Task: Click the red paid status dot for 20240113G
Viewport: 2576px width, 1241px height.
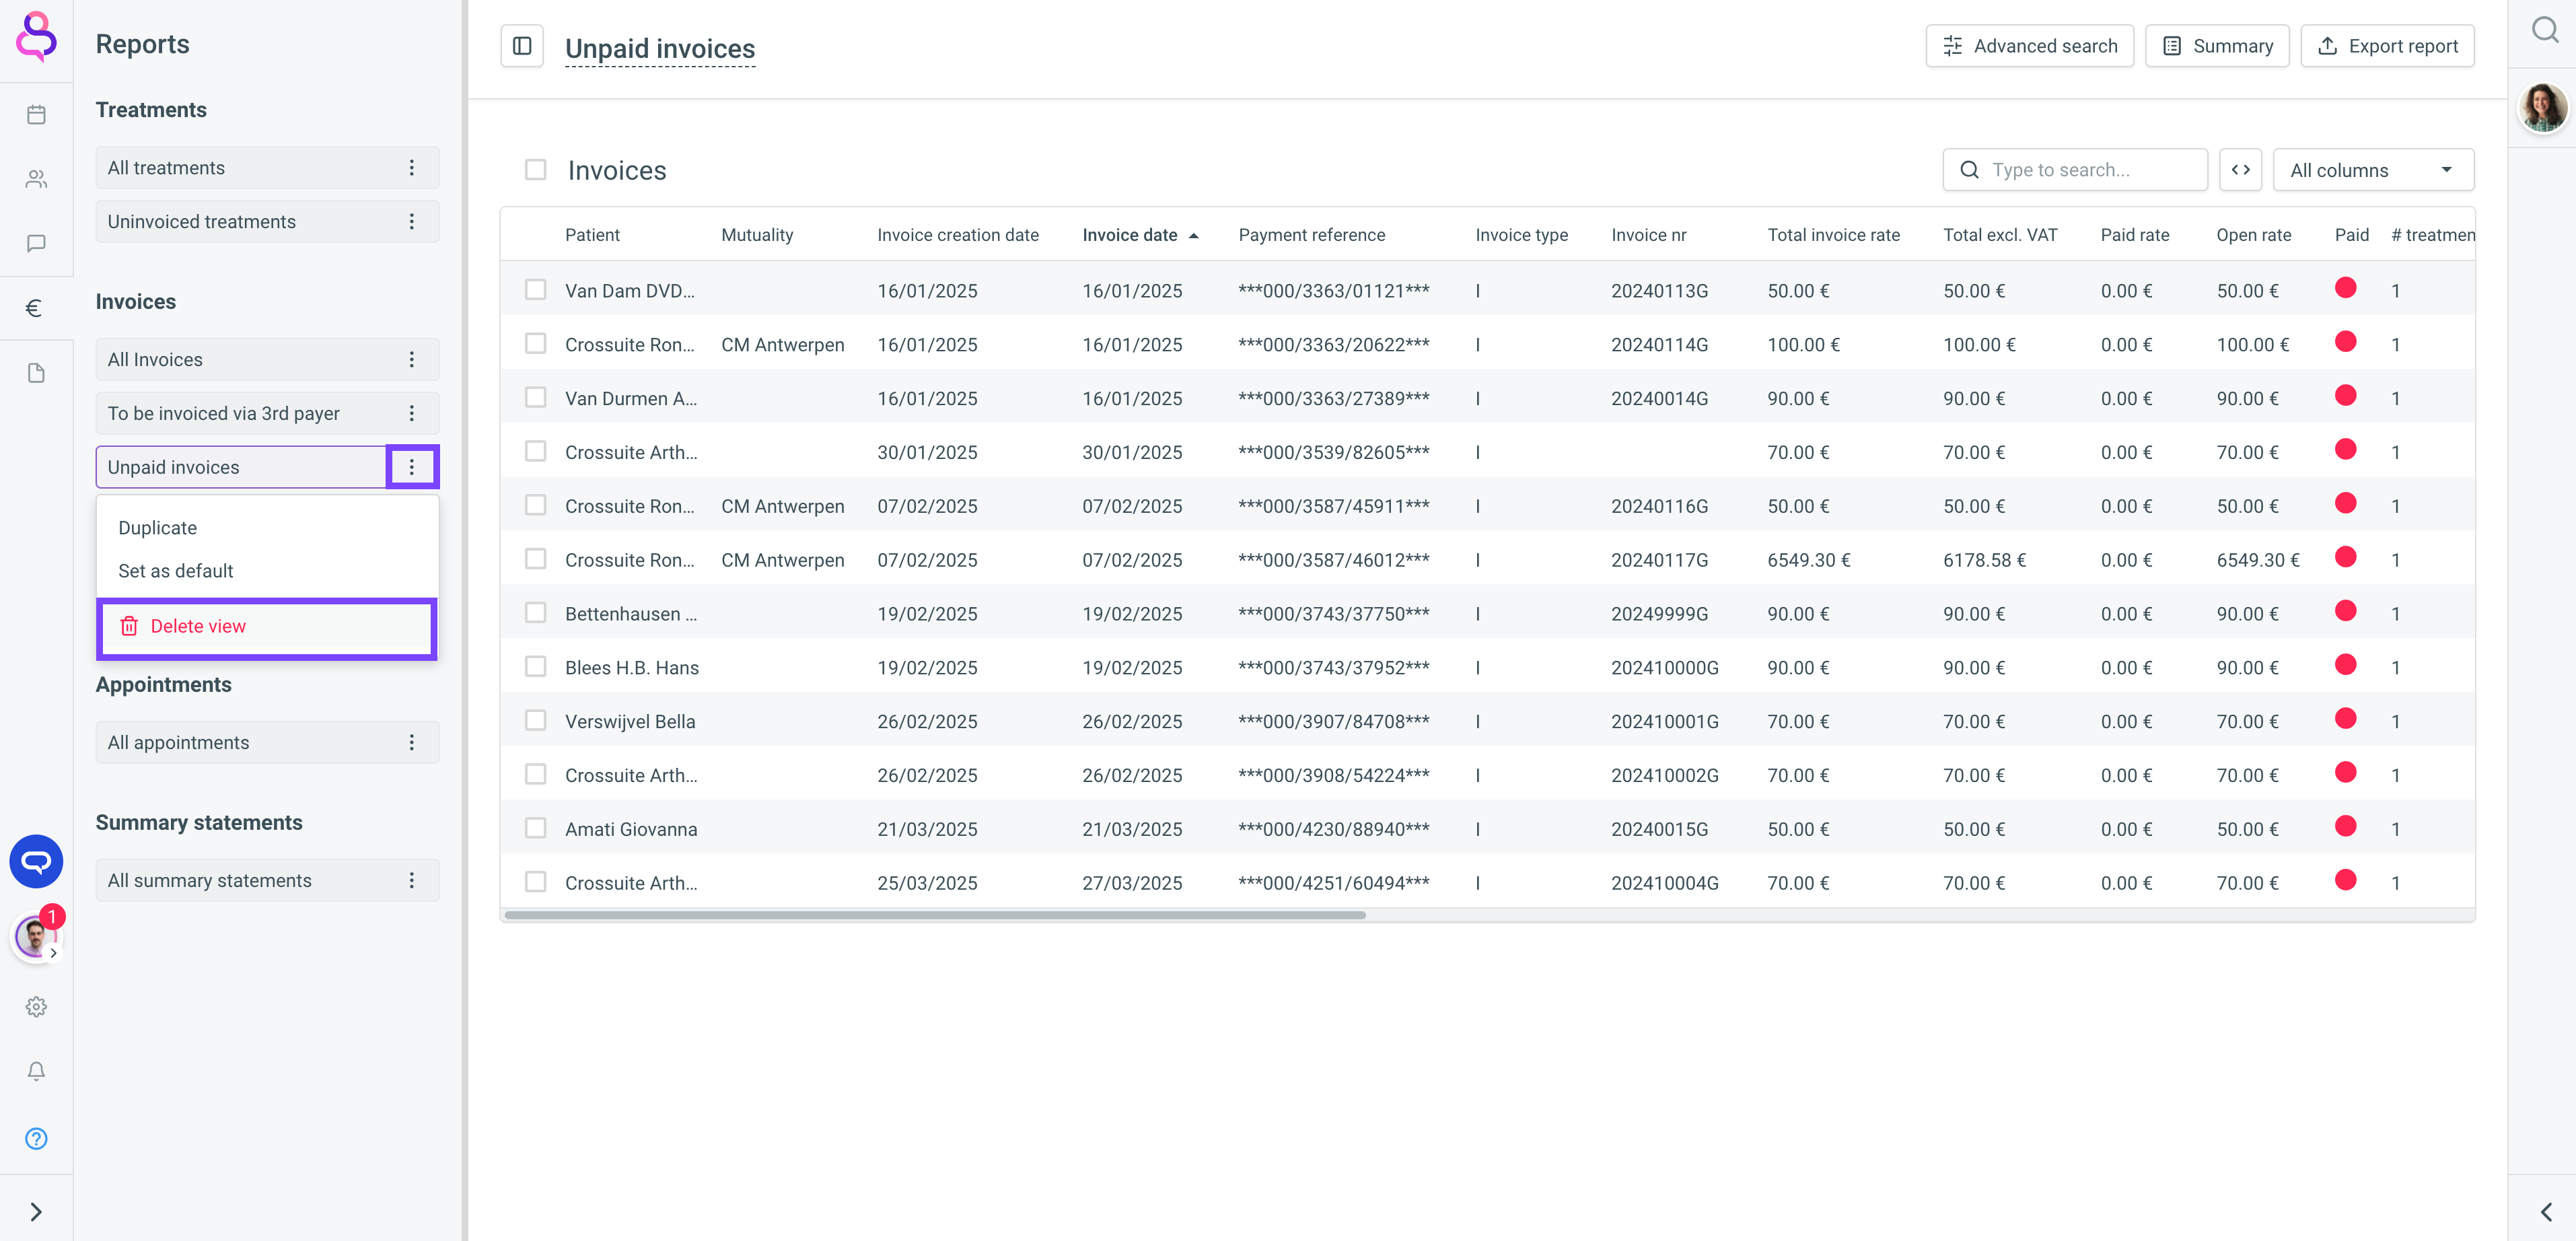Action: click(x=2345, y=289)
